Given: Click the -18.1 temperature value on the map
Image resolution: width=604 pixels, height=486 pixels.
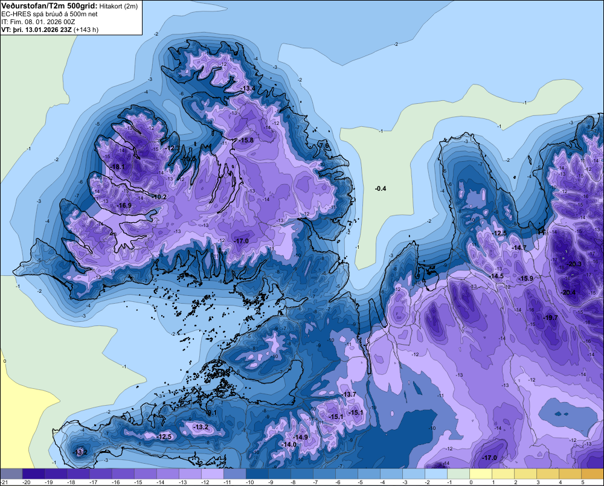Looking at the screenshot, I should pos(118,167).
